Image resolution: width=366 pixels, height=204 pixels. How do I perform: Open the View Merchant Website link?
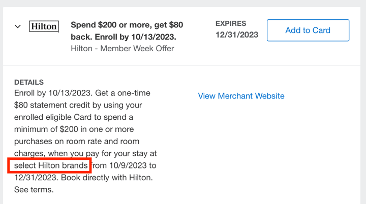tap(241, 96)
